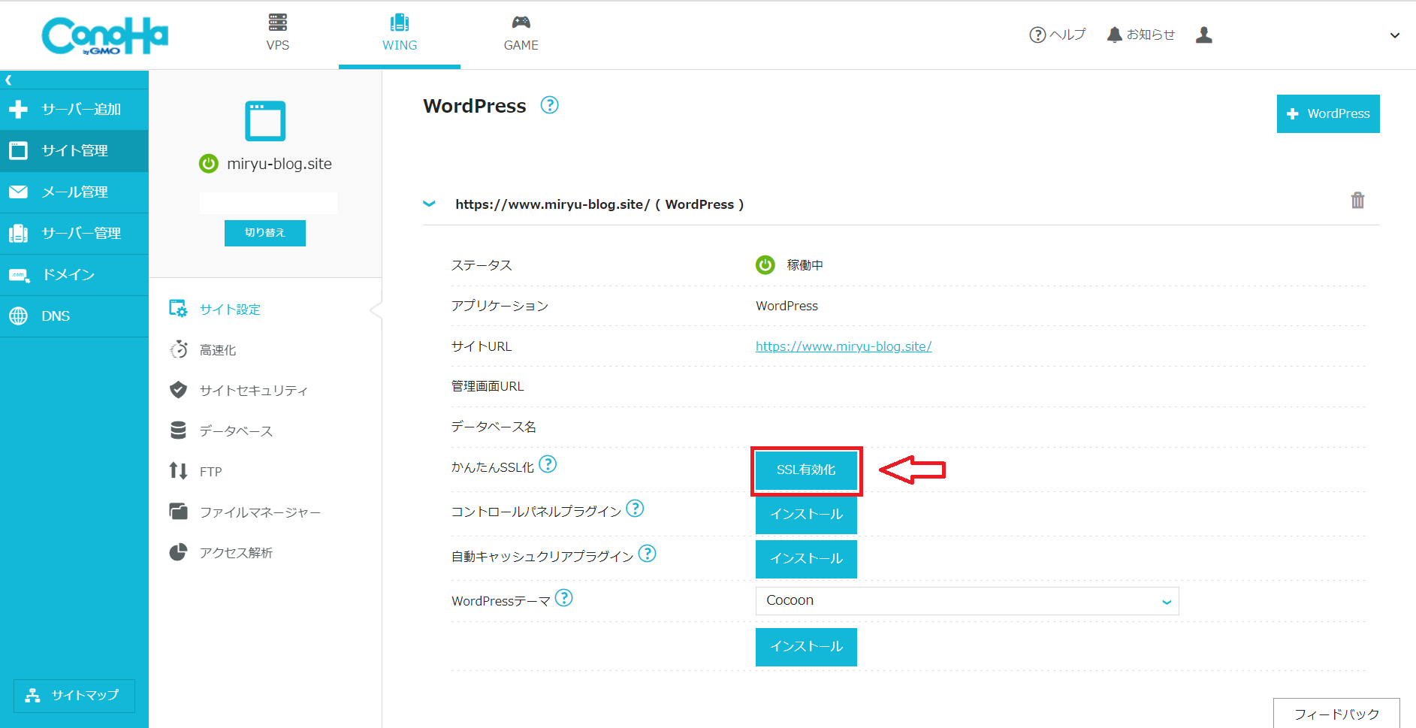Click the WordPress application value text
This screenshot has width=1416, height=728.
pos(786,306)
